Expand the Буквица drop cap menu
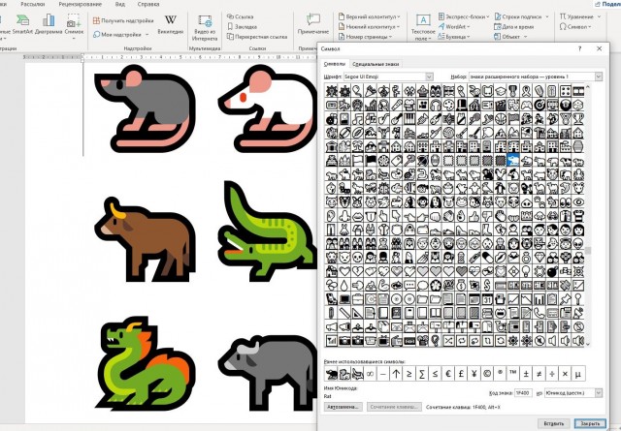621x431 pixels. coord(454,37)
